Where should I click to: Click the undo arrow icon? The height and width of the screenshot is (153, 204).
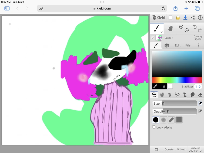click(194, 27)
